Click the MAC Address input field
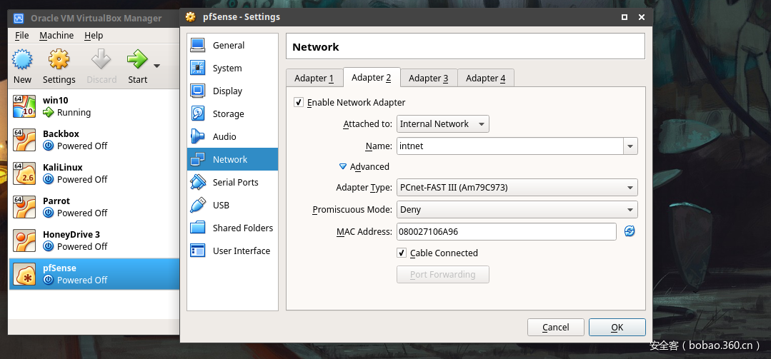Viewport: 771px width, 359px height. [506, 231]
